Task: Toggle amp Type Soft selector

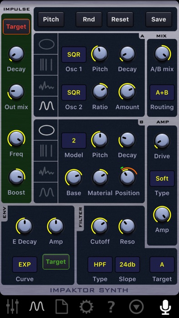Action: [162, 179]
